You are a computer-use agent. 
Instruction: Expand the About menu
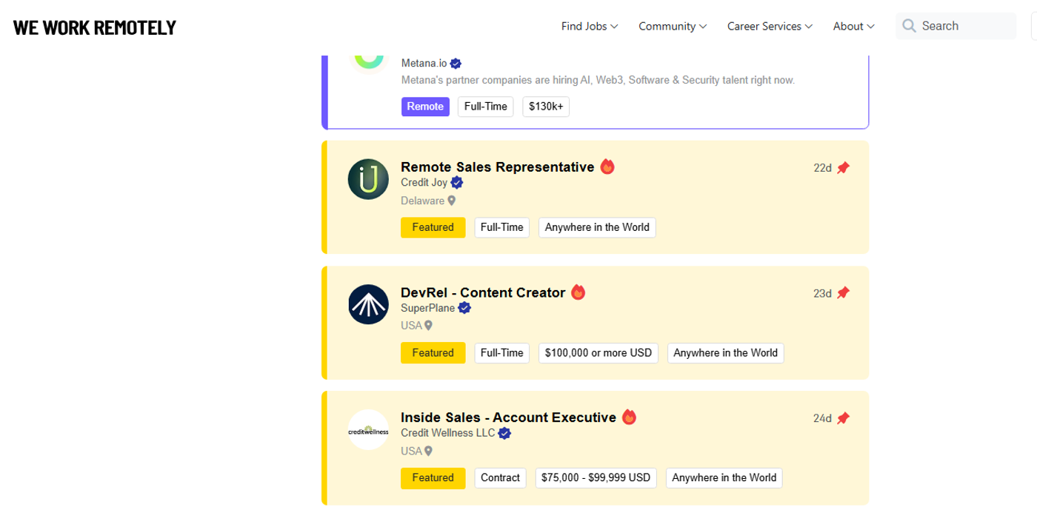point(854,26)
